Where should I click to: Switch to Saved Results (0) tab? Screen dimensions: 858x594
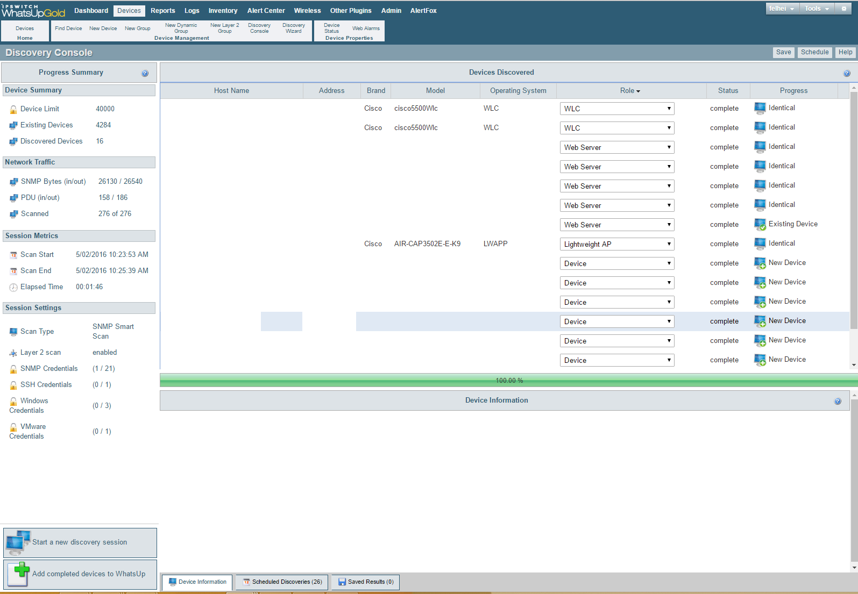pyautogui.click(x=366, y=582)
